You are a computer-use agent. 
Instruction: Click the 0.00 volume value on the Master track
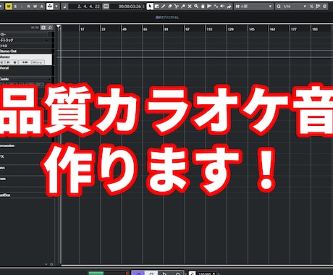point(25,62)
